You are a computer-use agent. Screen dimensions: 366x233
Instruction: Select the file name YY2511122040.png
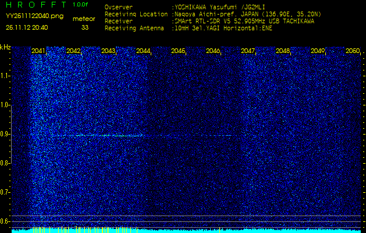pyautogui.click(x=34, y=16)
